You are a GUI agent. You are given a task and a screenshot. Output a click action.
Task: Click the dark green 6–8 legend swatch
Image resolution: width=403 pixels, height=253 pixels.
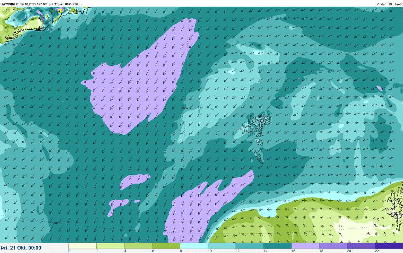click(x=166, y=246)
